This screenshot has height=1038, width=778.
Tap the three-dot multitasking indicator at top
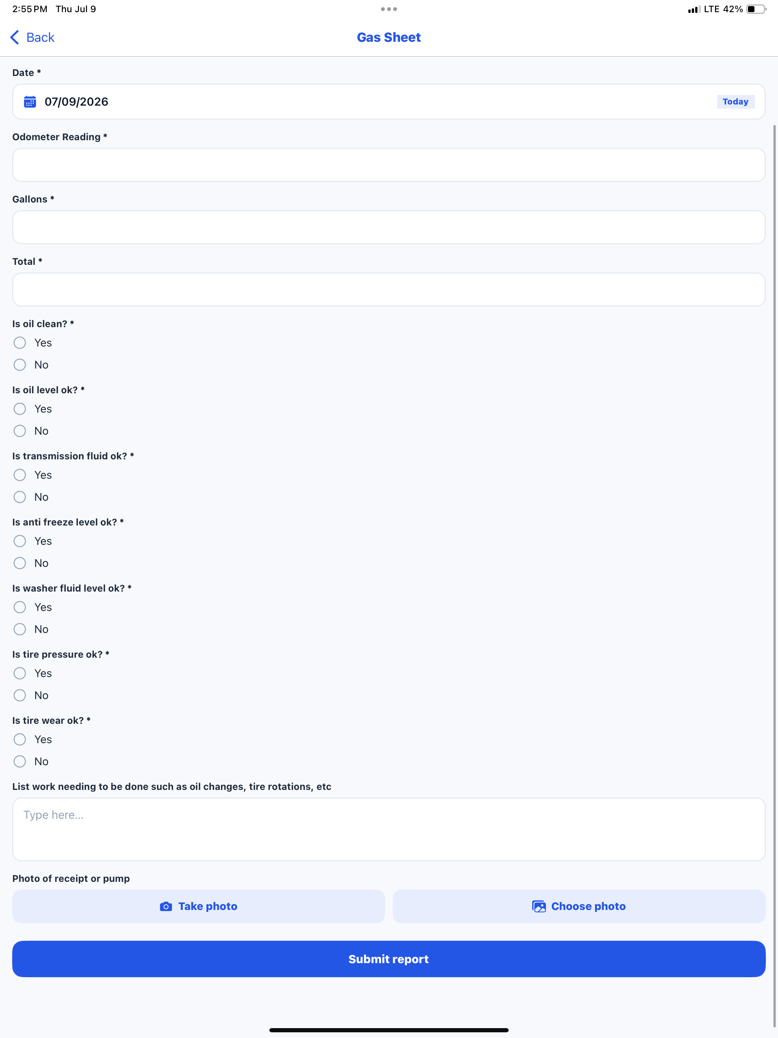coord(389,9)
